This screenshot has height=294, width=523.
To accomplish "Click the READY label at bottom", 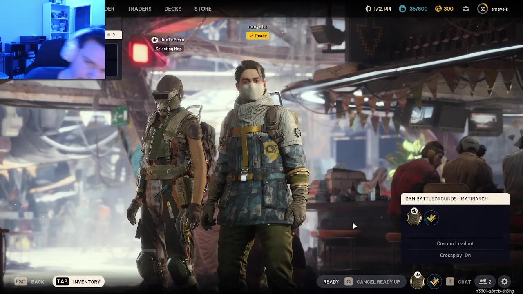I will pyautogui.click(x=331, y=282).
